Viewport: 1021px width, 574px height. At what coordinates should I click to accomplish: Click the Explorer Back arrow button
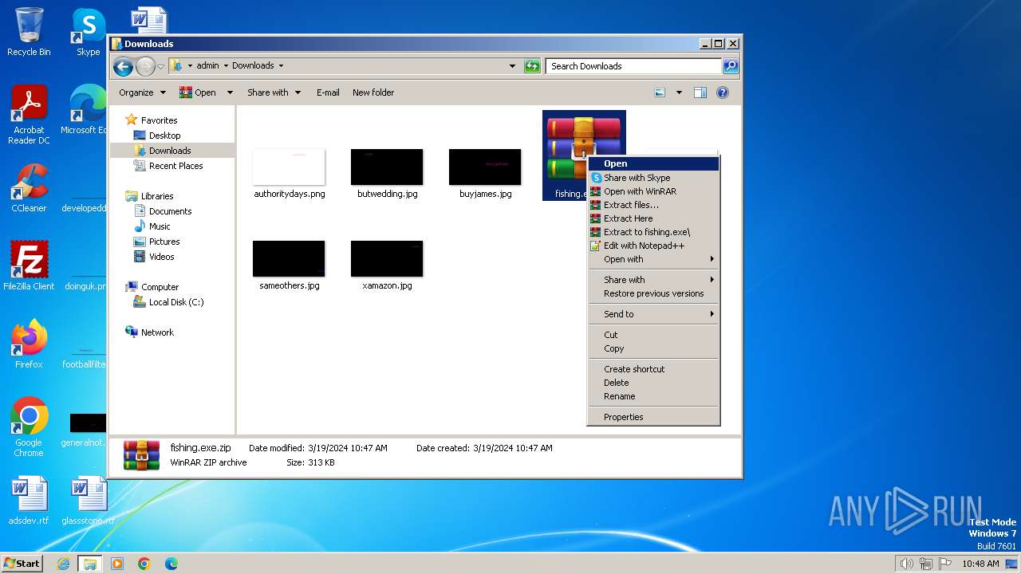tap(123, 66)
